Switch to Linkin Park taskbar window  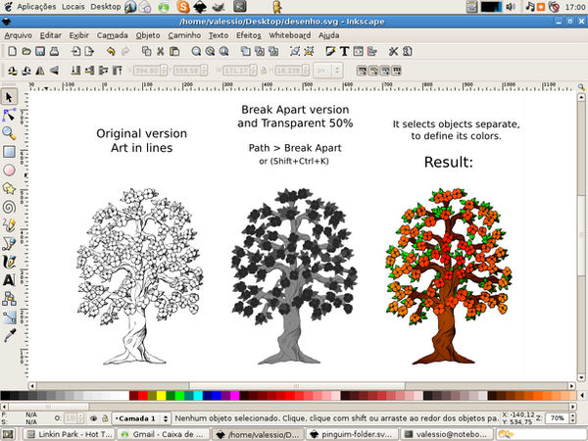tap(70, 434)
